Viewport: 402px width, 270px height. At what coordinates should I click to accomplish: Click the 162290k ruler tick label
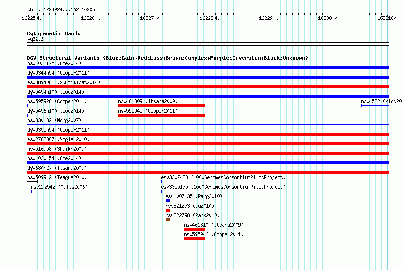point(268,18)
